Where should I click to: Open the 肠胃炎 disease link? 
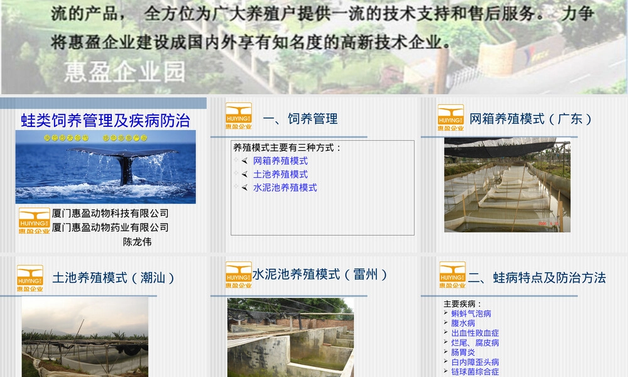(463, 352)
